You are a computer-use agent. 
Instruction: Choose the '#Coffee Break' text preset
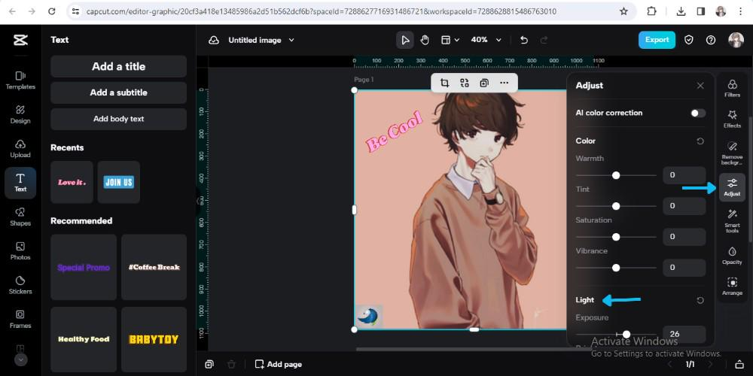(154, 267)
